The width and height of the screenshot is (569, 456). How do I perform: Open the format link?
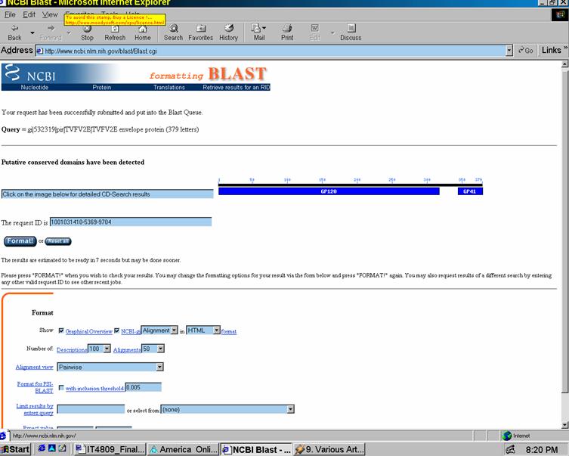(x=229, y=331)
